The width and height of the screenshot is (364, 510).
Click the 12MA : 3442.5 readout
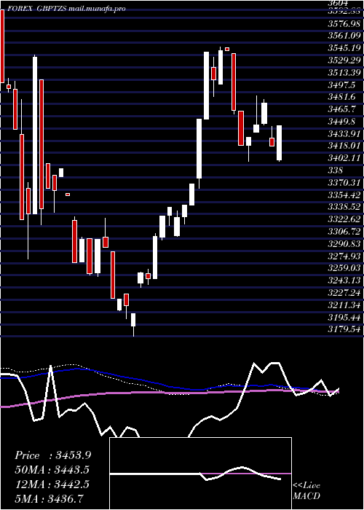click(x=52, y=484)
